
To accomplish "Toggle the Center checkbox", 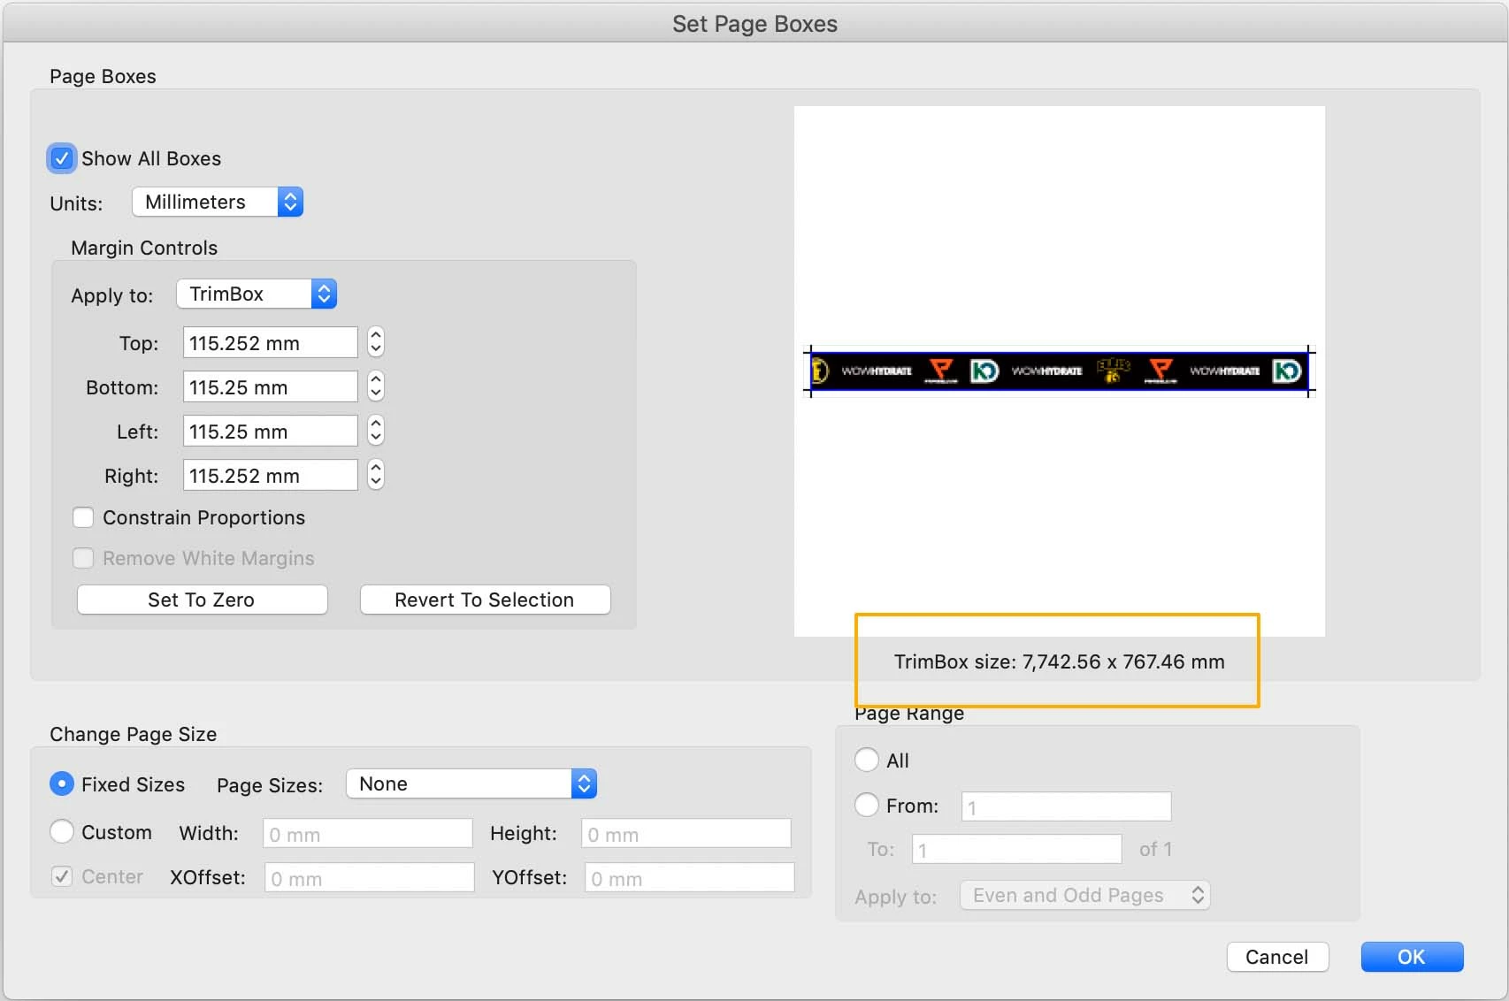I will click(62, 876).
